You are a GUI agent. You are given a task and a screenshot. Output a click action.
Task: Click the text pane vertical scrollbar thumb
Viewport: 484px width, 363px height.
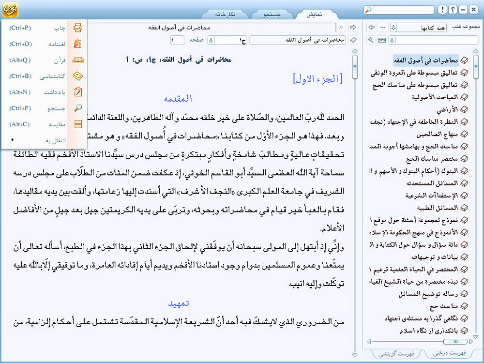pos(355,67)
